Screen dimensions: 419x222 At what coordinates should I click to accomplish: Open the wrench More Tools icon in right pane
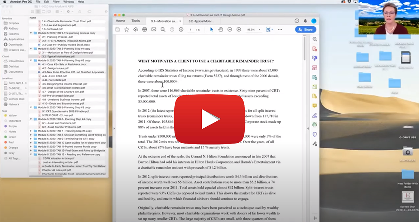tap(315, 144)
